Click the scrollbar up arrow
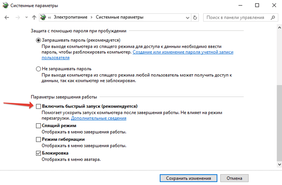 (x=279, y=28)
